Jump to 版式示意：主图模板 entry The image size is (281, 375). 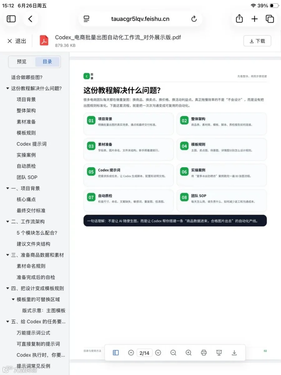pos(44,311)
